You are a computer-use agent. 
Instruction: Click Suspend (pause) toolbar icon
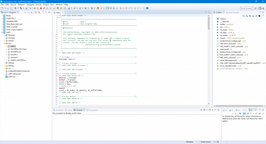pyautogui.click(x=38, y=8)
